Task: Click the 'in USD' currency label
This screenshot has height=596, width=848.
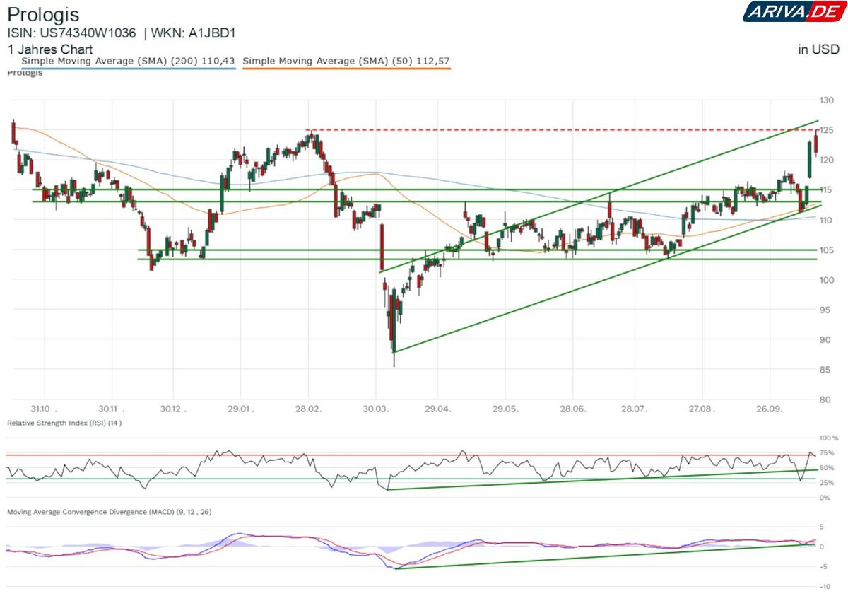Action: click(x=818, y=49)
